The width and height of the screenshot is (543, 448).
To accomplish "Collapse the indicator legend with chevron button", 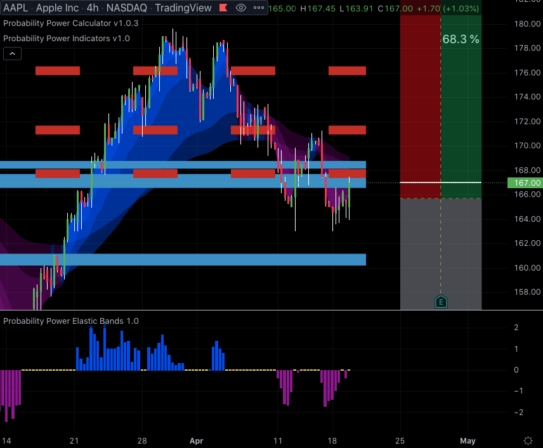I will click(11, 54).
